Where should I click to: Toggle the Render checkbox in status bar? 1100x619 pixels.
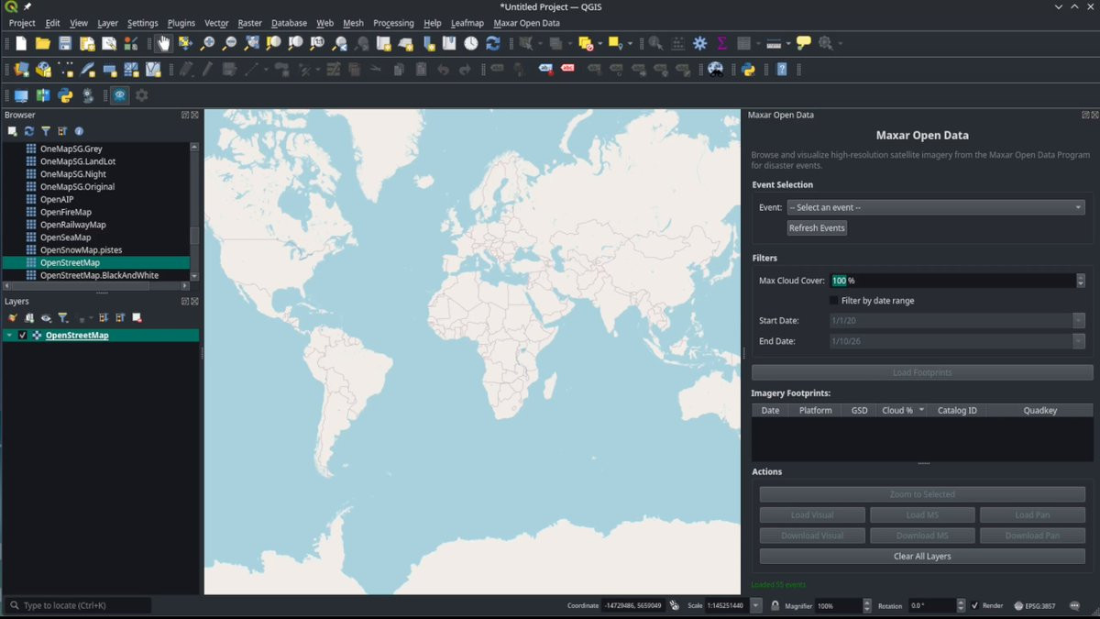point(974,605)
